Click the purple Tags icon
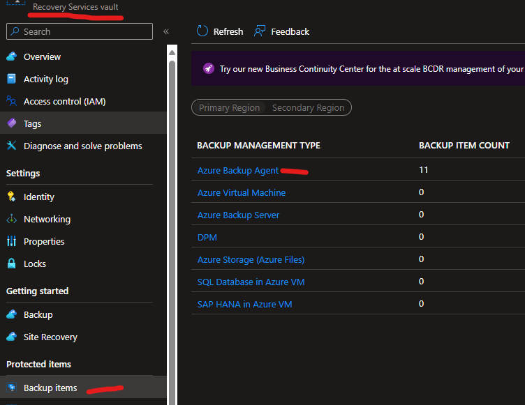 (11, 123)
